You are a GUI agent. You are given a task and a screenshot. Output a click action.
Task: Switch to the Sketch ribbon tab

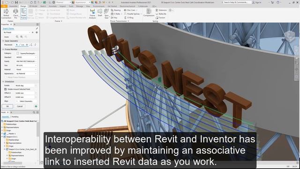pyautogui.click(x=43, y=6)
